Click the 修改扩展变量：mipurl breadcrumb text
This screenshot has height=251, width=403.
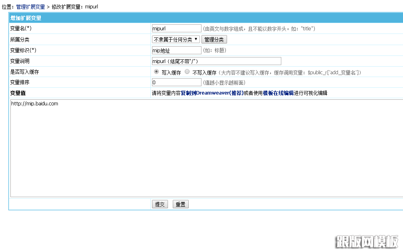point(75,7)
